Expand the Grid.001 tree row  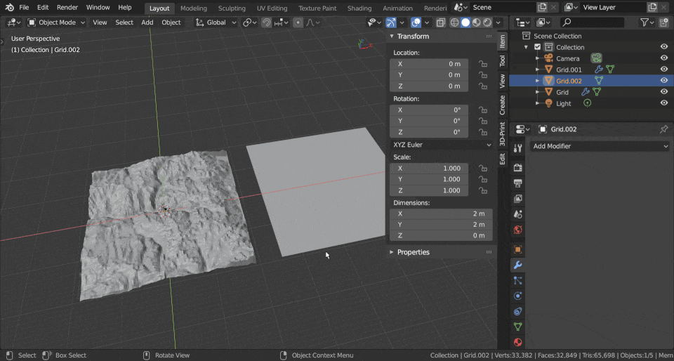click(537, 70)
